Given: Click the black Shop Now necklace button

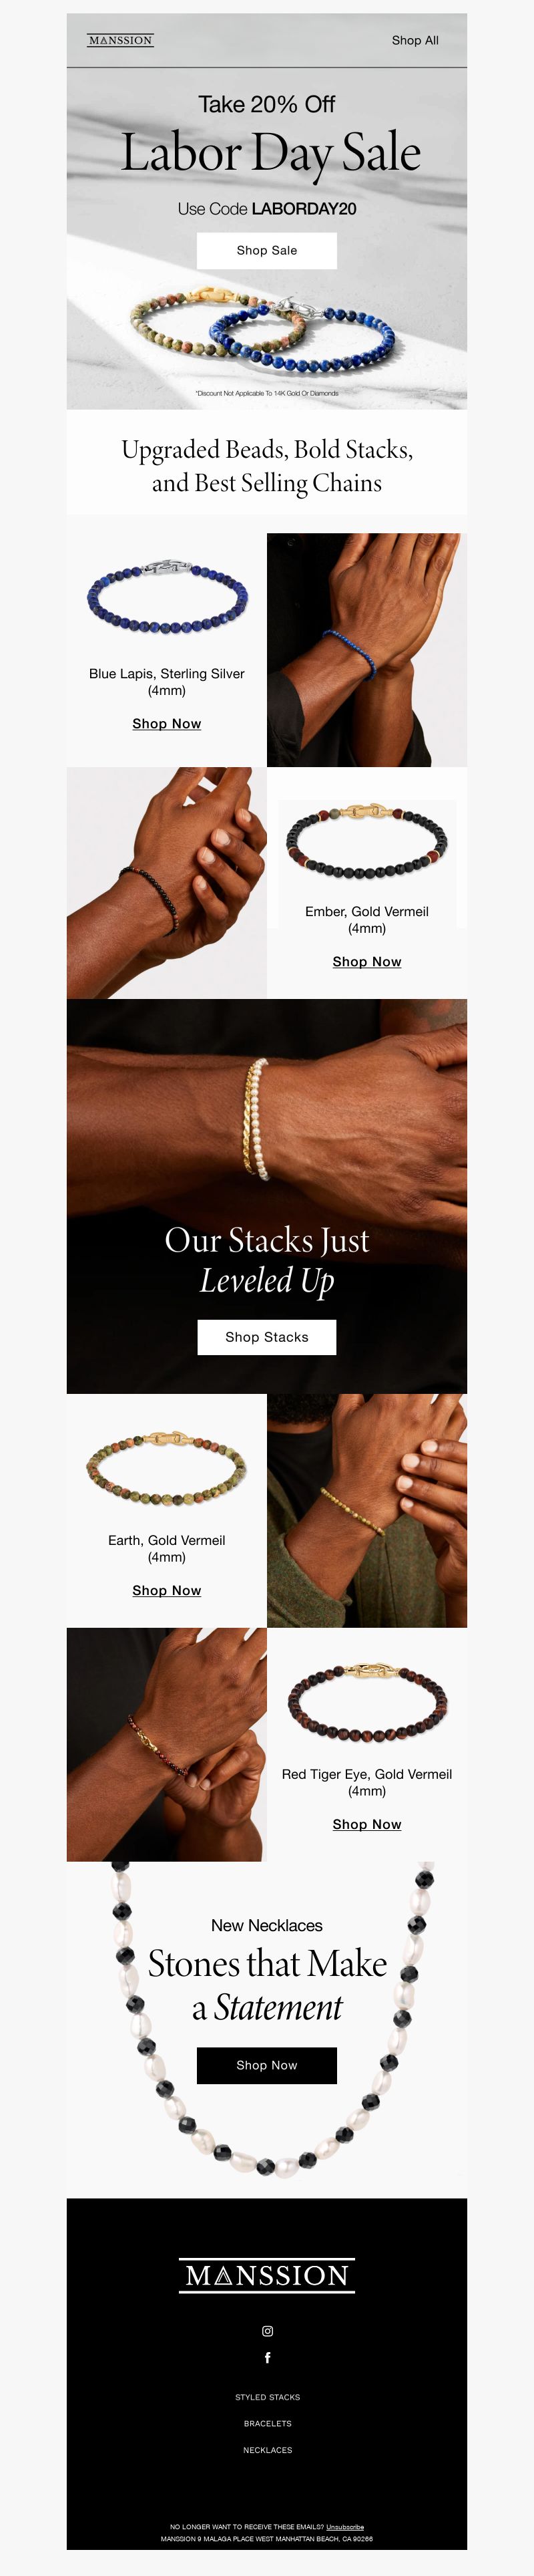Looking at the screenshot, I should 266,2065.
